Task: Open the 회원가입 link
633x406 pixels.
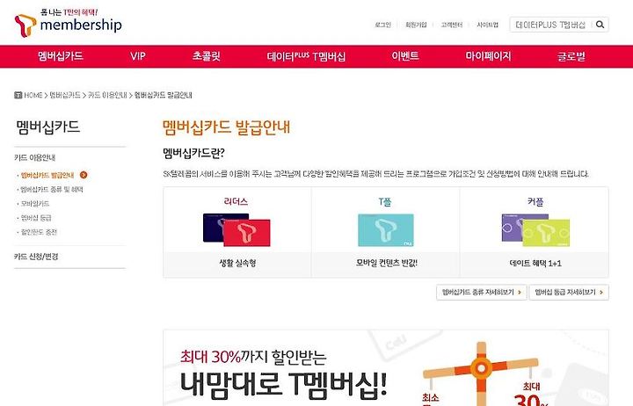Action: click(416, 25)
